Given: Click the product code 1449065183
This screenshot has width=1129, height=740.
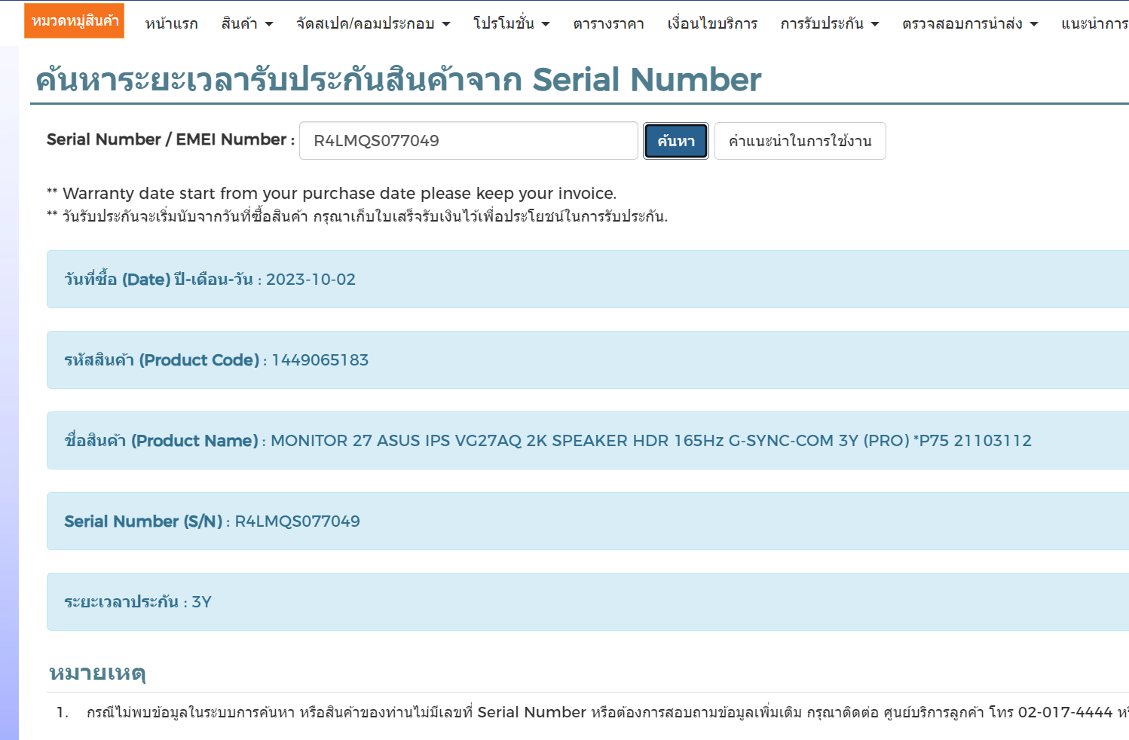Looking at the screenshot, I should (x=320, y=360).
